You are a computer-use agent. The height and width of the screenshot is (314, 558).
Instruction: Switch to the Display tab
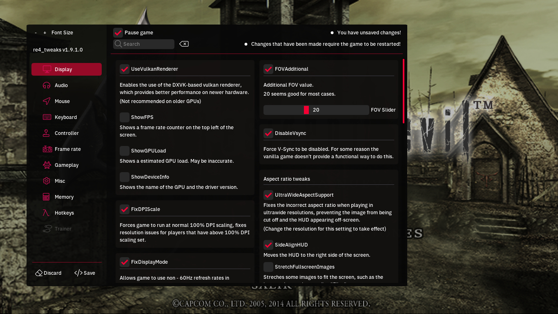67,69
